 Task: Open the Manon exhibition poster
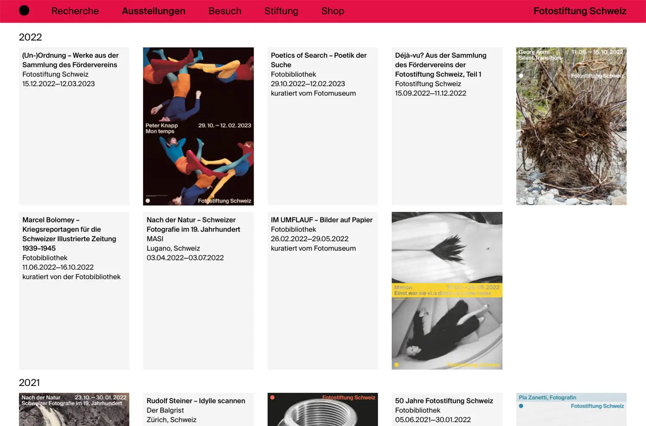[x=447, y=290]
